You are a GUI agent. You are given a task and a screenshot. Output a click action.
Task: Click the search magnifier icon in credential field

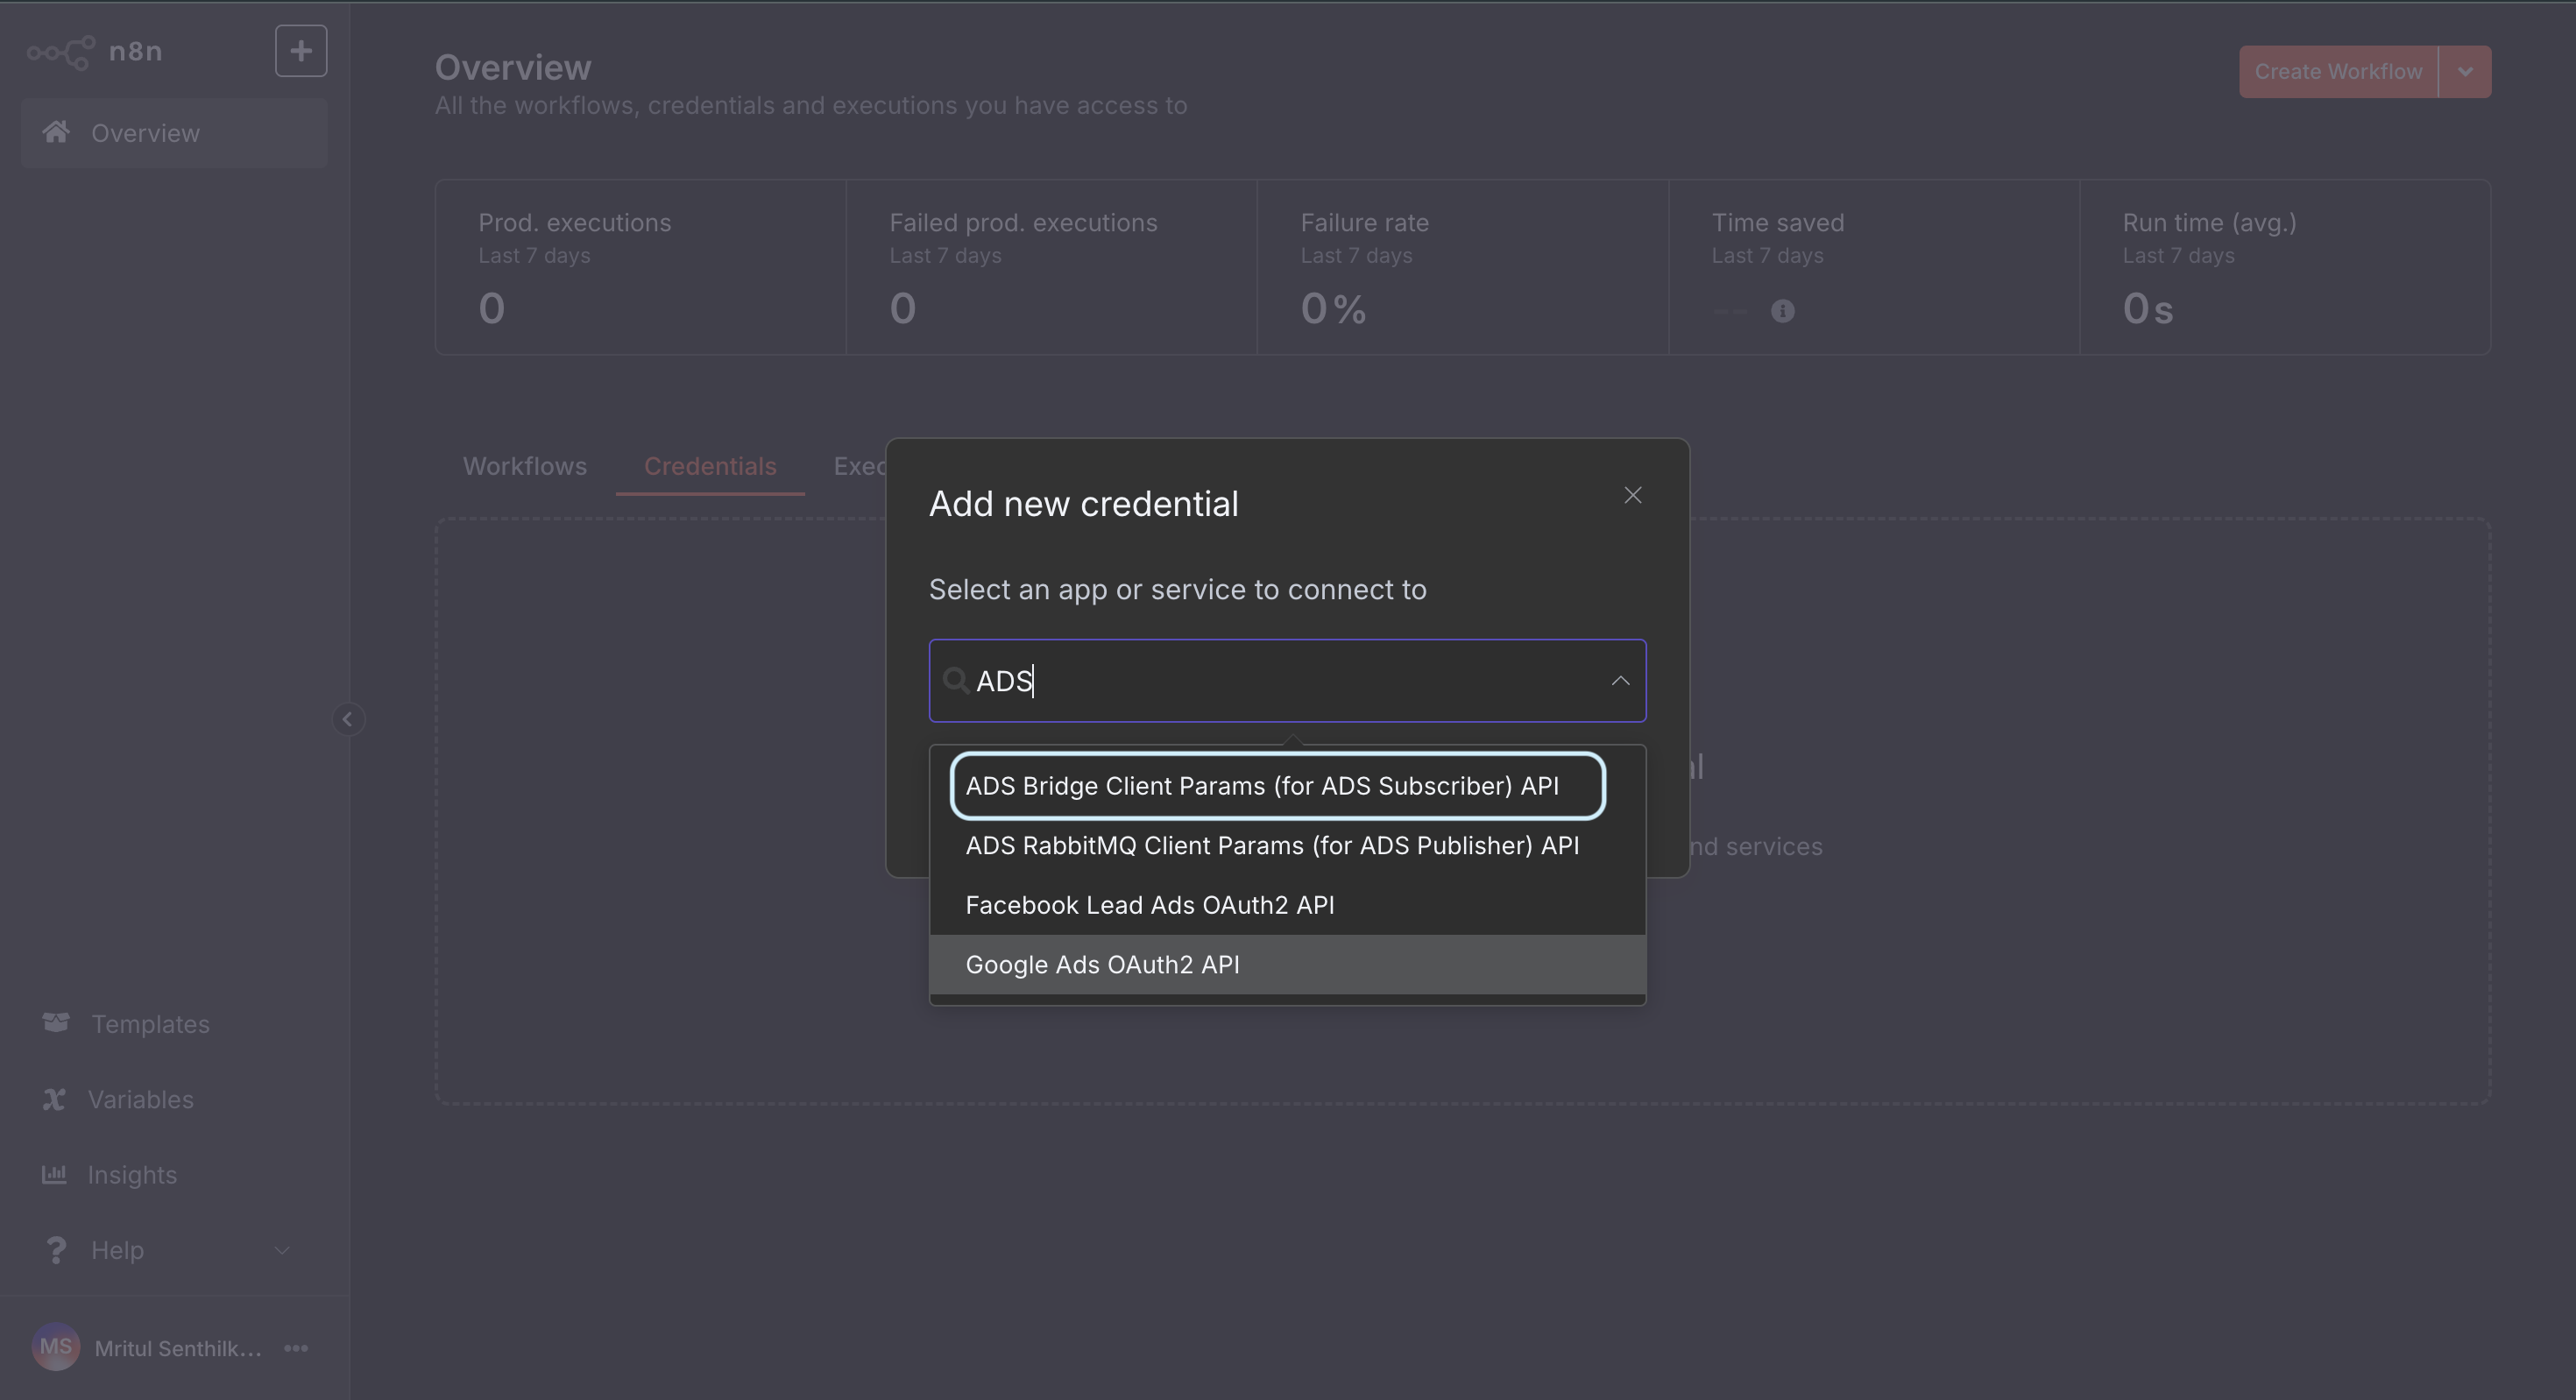pos(956,680)
